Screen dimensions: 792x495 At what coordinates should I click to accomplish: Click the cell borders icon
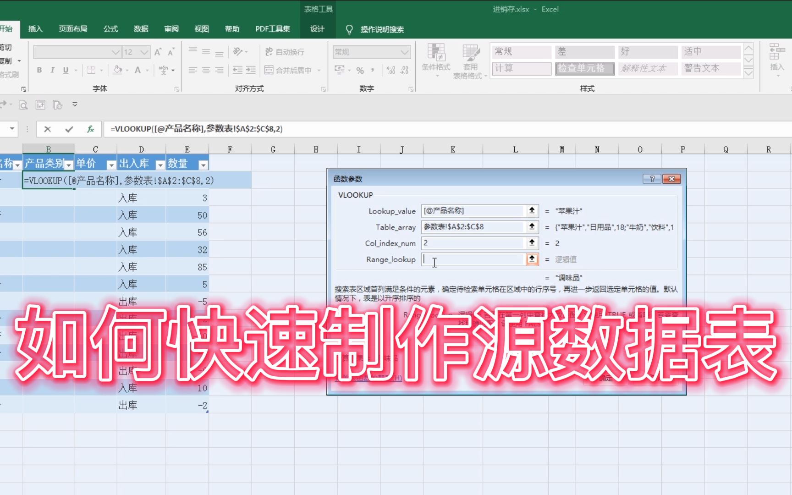pos(91,70)
